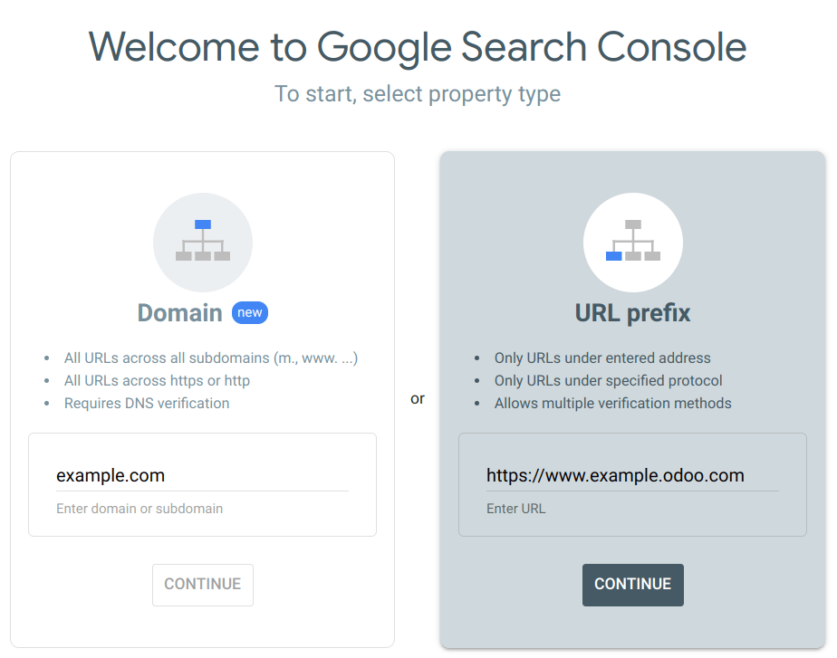Click the circular gray icon background on Domain card

pos(203,242)
